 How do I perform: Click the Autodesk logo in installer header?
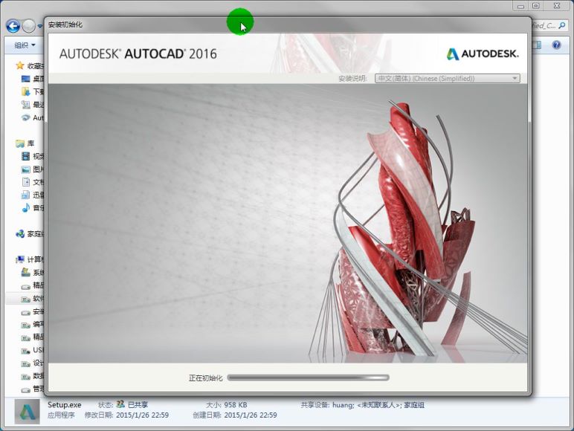pyautogui.click(x=483, y=54)
